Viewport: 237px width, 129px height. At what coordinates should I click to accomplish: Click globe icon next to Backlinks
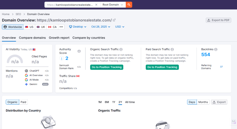pos(216,49)
